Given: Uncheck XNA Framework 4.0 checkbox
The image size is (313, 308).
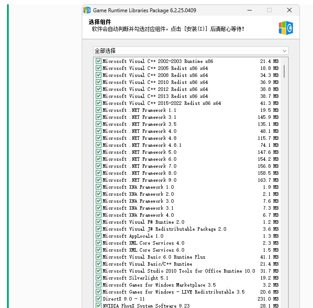Looking at the screenshot, I should coord(98,215).
